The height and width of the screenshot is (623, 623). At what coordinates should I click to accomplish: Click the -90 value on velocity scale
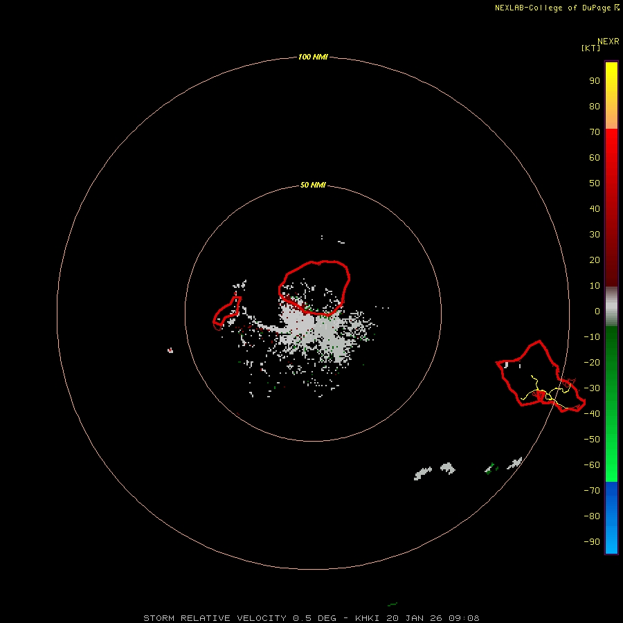[x=592, y=542]
